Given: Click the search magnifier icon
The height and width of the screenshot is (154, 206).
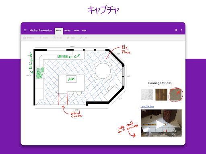Looking at the screenshot, I should click(x=176, y=30).
